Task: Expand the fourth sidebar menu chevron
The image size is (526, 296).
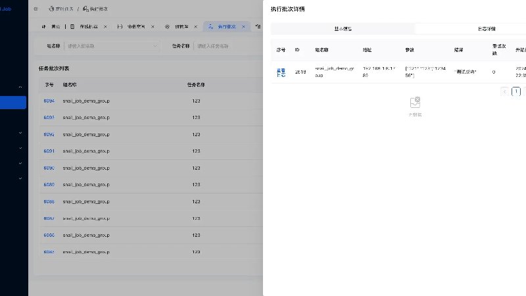Action: pyautogui.click(x=20, y=163)
